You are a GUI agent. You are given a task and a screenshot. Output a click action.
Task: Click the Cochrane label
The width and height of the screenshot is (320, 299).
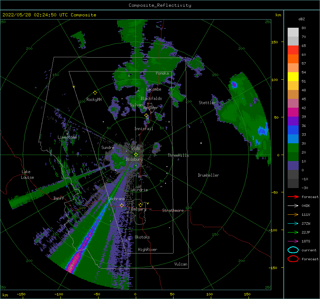click(x=116, y=199)
